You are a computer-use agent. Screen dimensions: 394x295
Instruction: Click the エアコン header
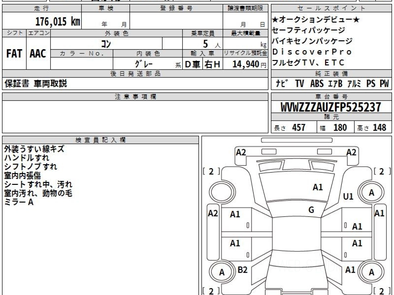tap(38, 33)
